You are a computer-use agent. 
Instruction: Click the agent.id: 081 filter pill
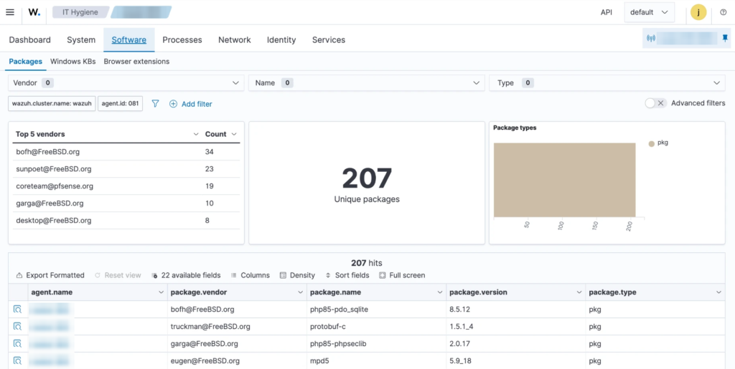coord(120,104)
